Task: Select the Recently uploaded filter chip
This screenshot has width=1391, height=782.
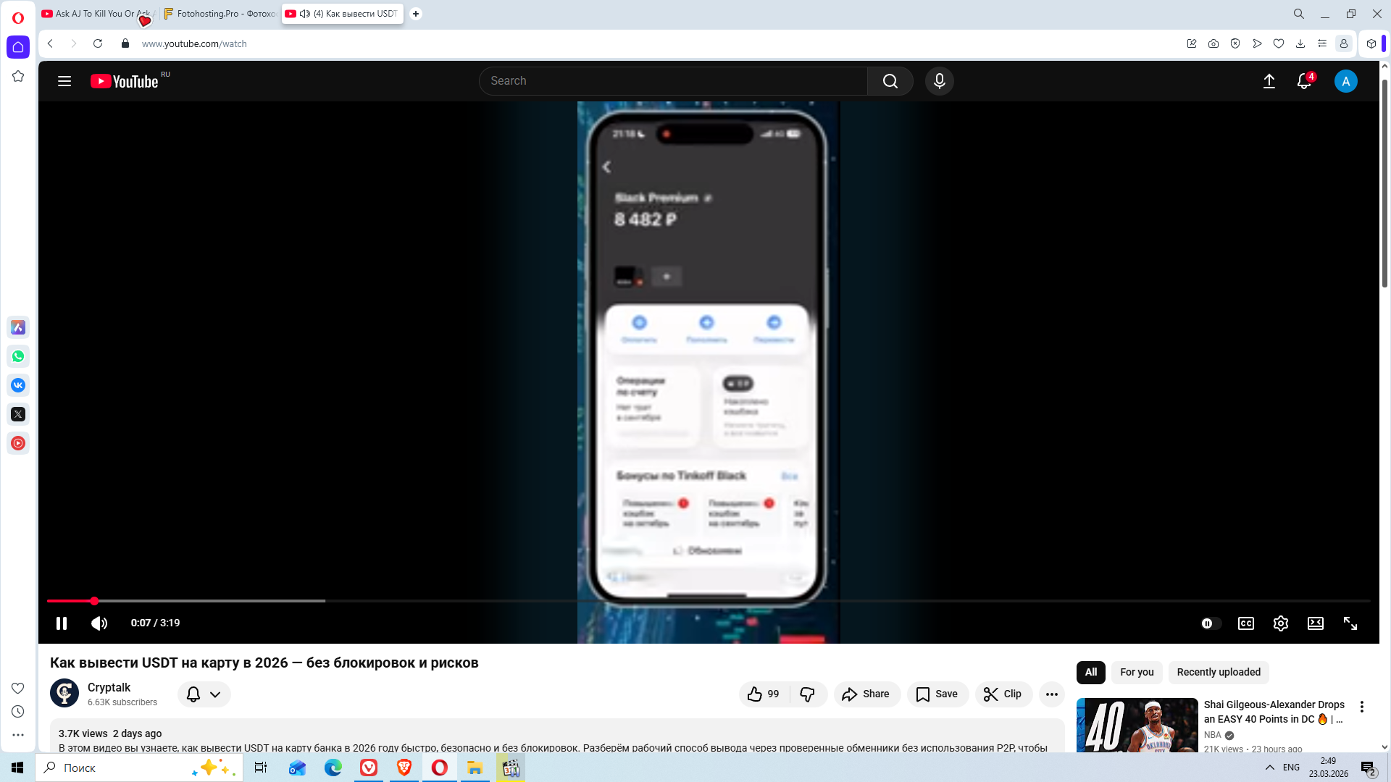Action: coord(1218,672)
